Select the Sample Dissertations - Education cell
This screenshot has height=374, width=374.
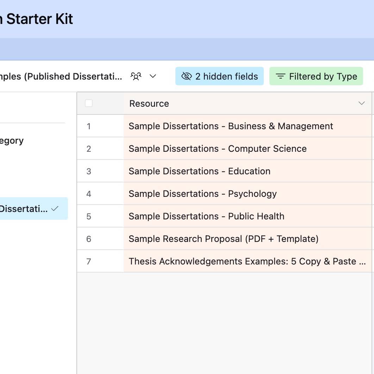[248, 171]
